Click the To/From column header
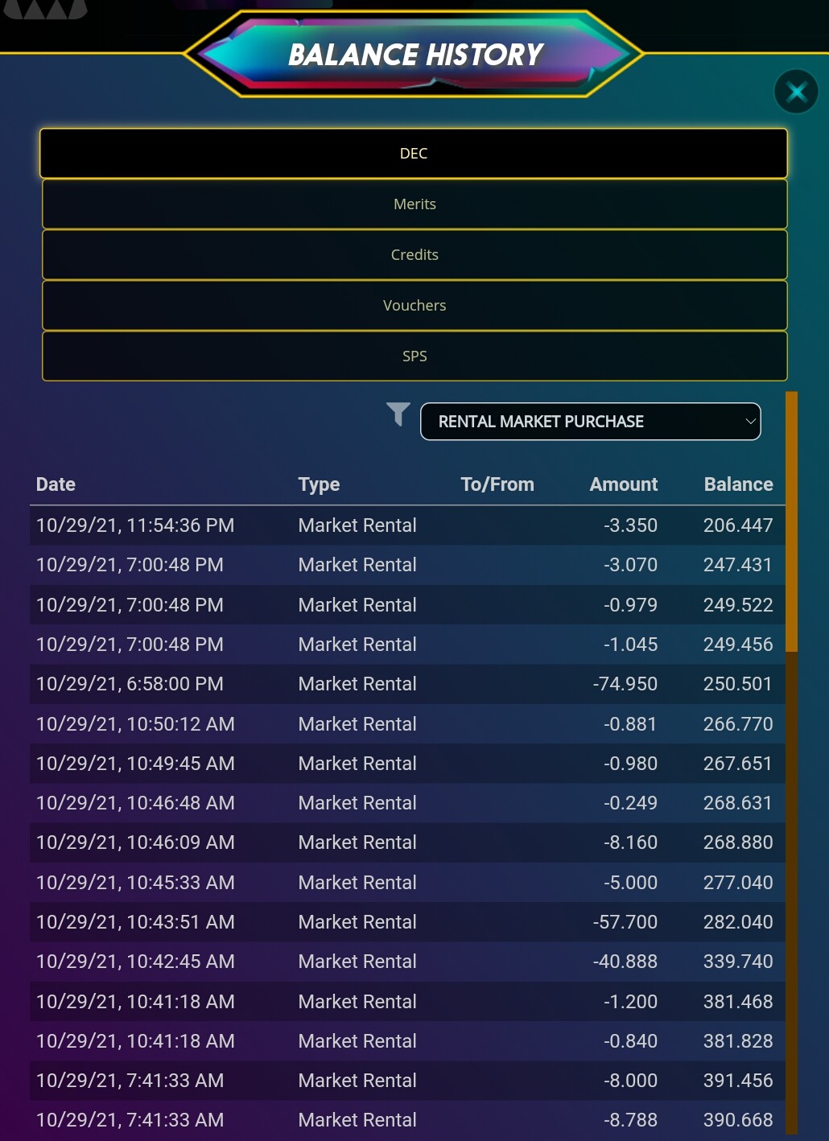The width and height of the screenshot is (829, 1141). tap(497, 484)
